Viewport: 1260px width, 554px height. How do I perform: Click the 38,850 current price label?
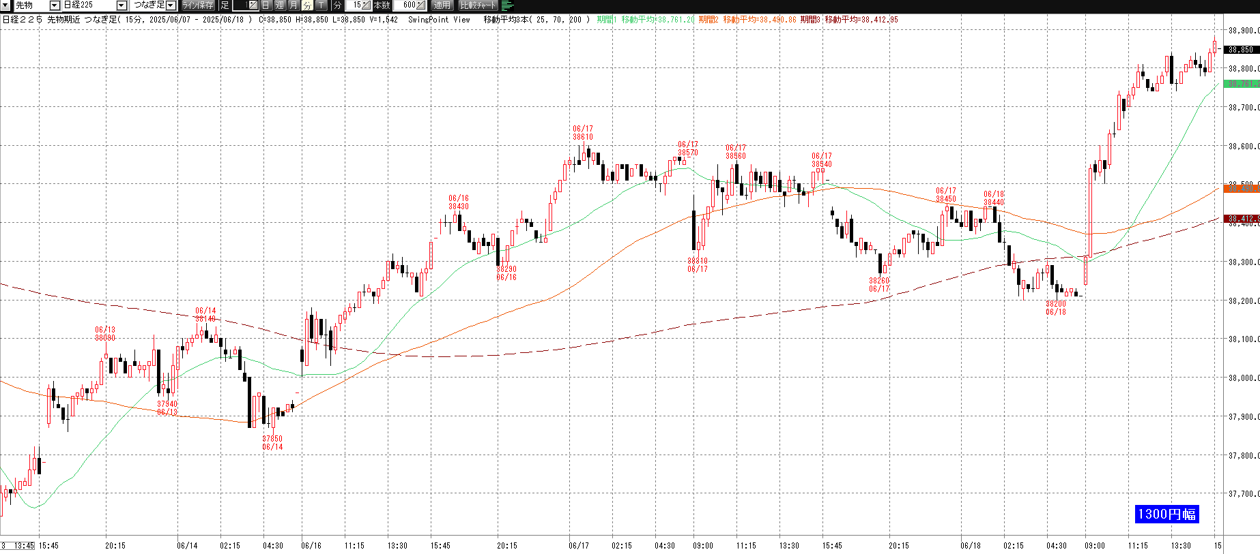pyautogui.click(x=1241, y=50)
